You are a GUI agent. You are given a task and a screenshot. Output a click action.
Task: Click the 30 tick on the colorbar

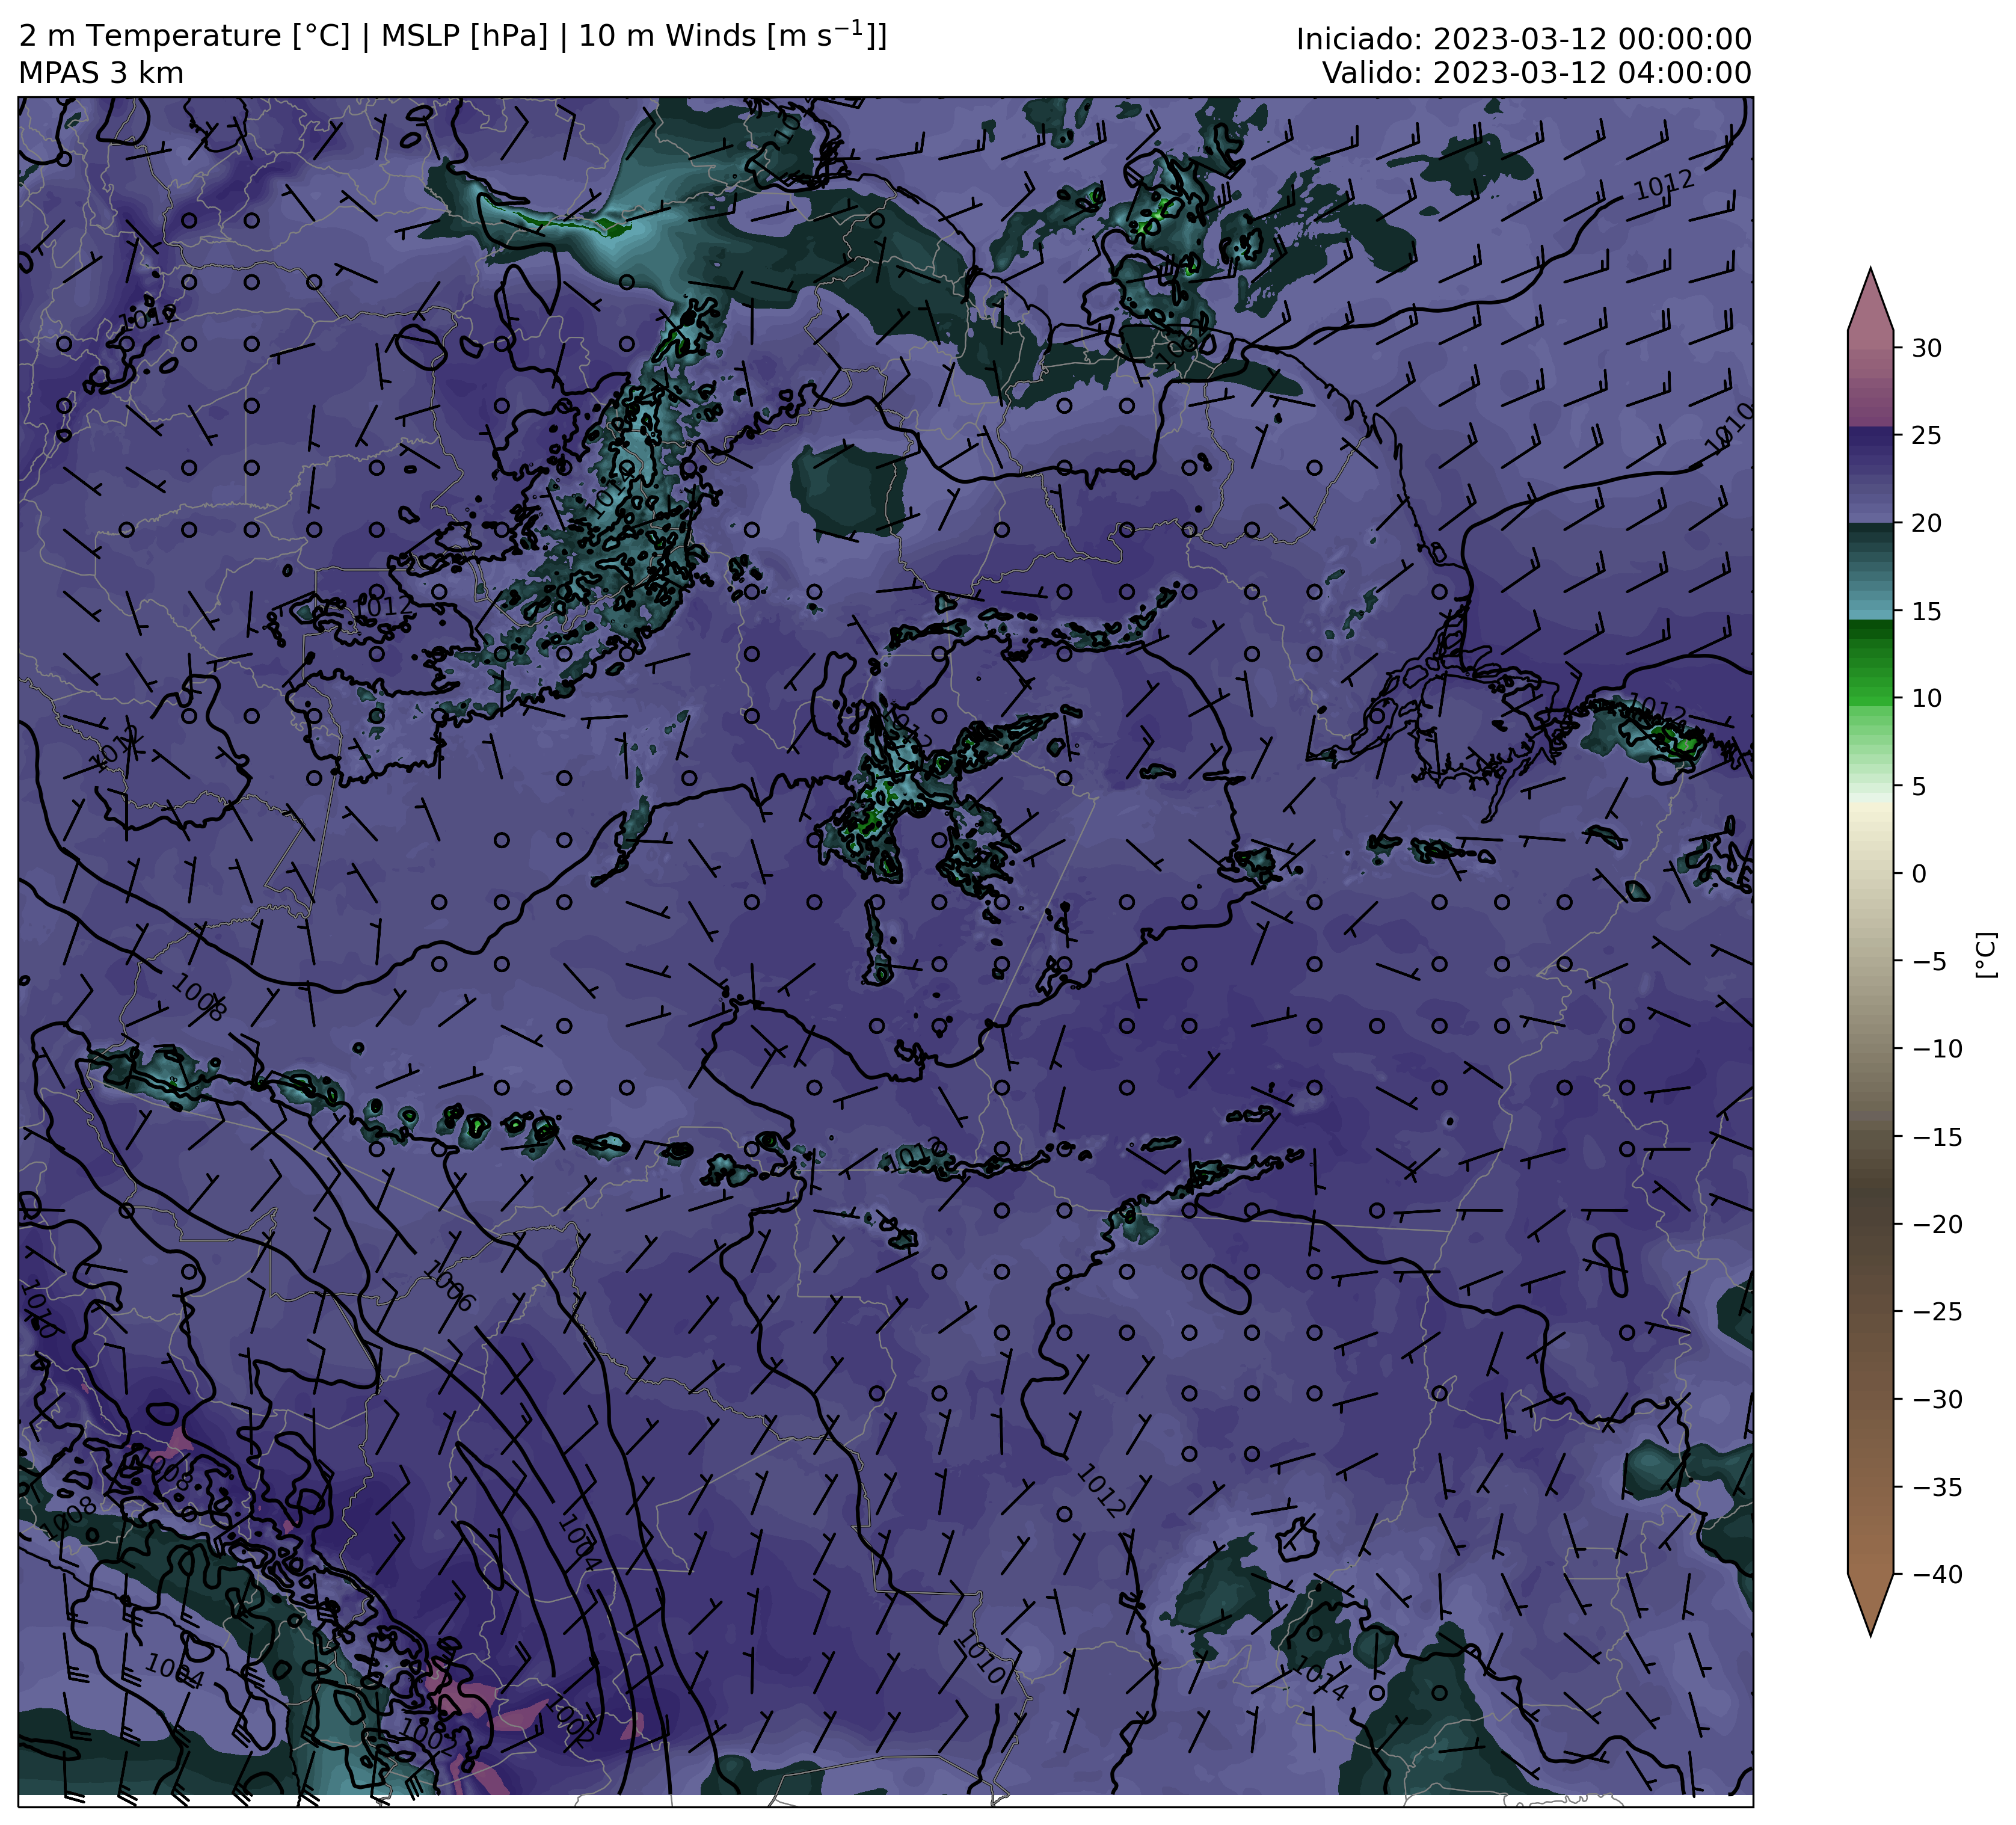coord(1926,348)
